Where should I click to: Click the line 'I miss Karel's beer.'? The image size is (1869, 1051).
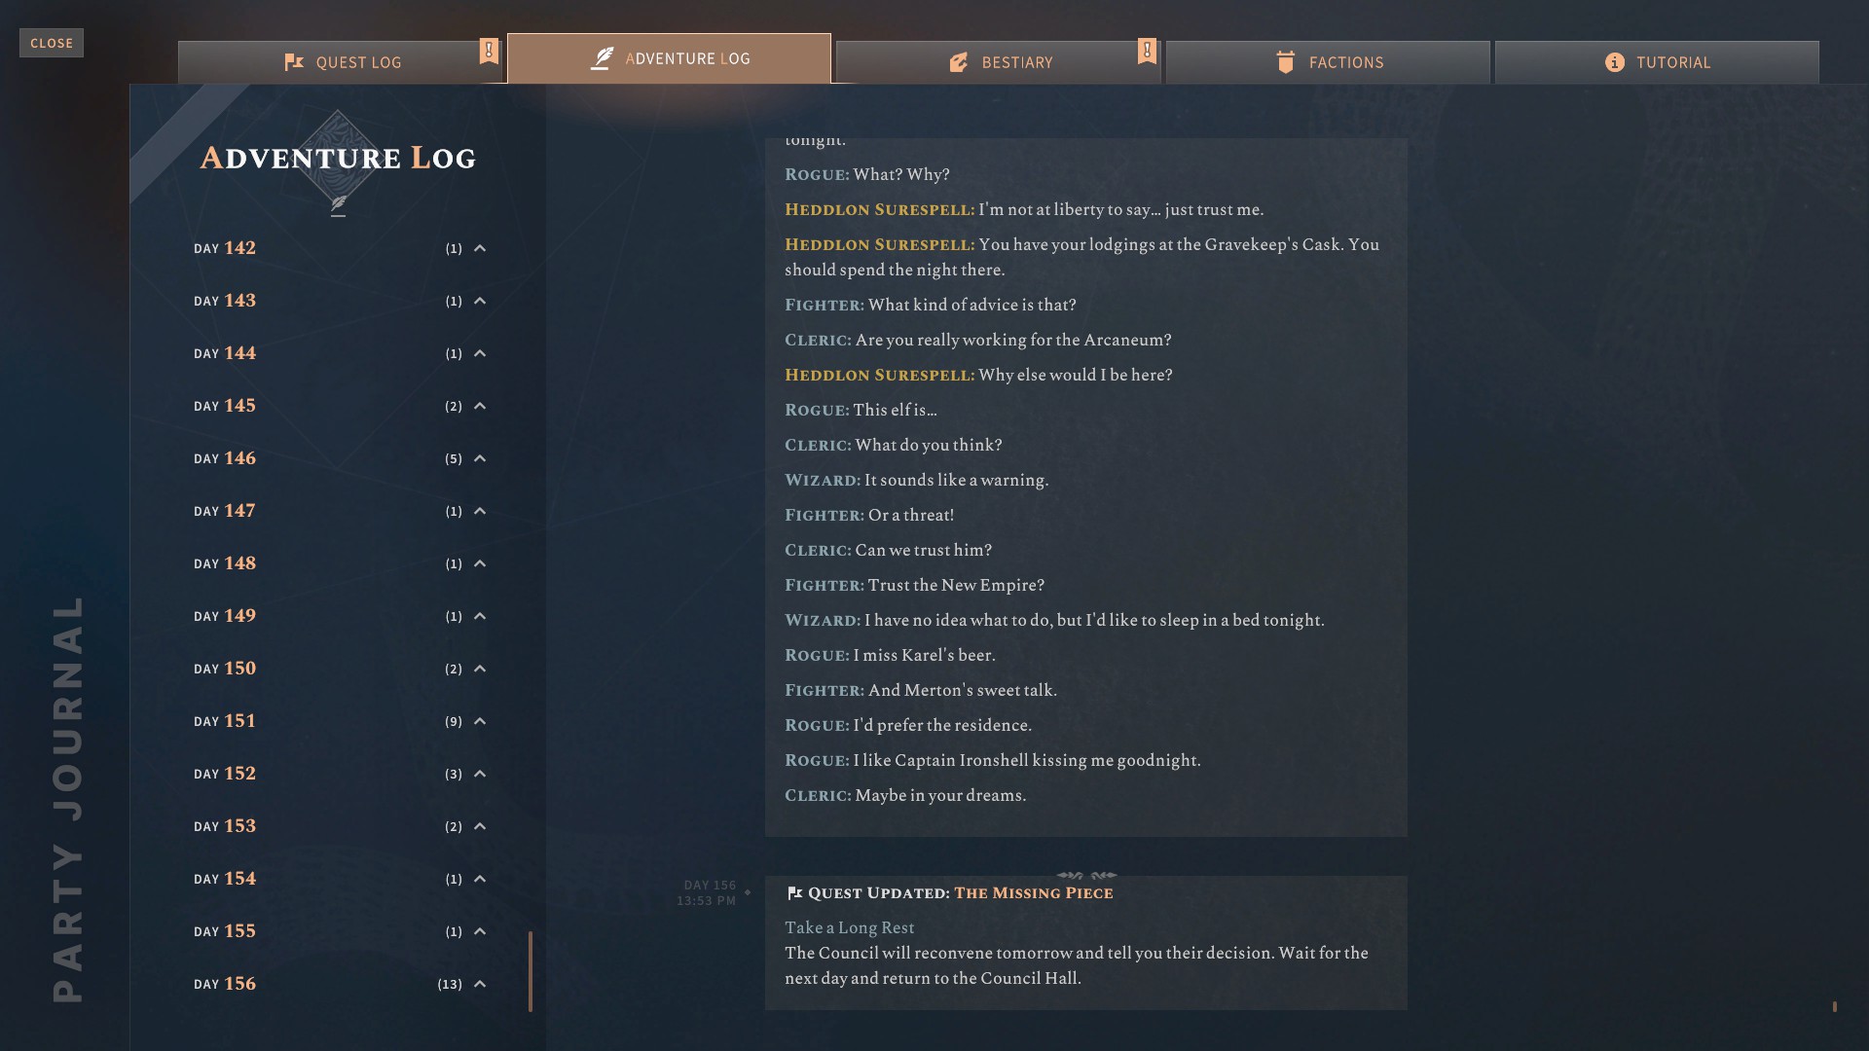click(924, 655)
